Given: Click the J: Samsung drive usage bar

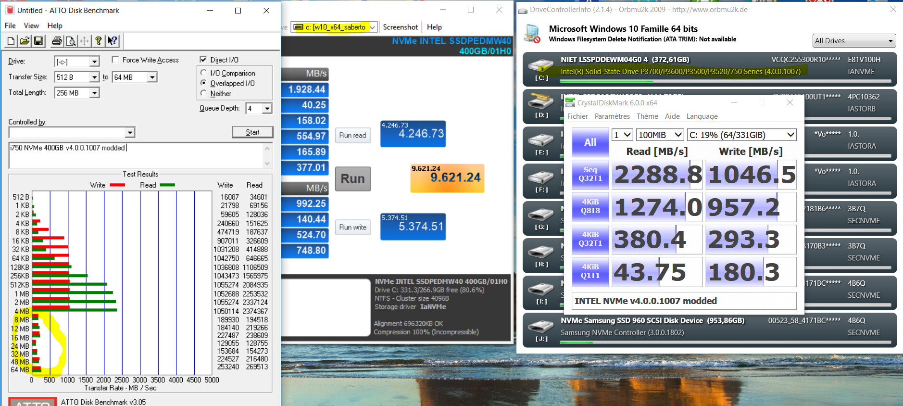Looking at the screenshot, I should [726, 343].
